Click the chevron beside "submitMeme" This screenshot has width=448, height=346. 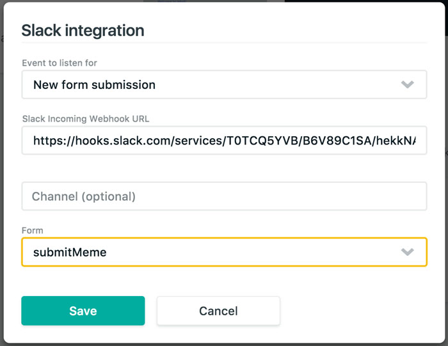[x=408, y=252]
